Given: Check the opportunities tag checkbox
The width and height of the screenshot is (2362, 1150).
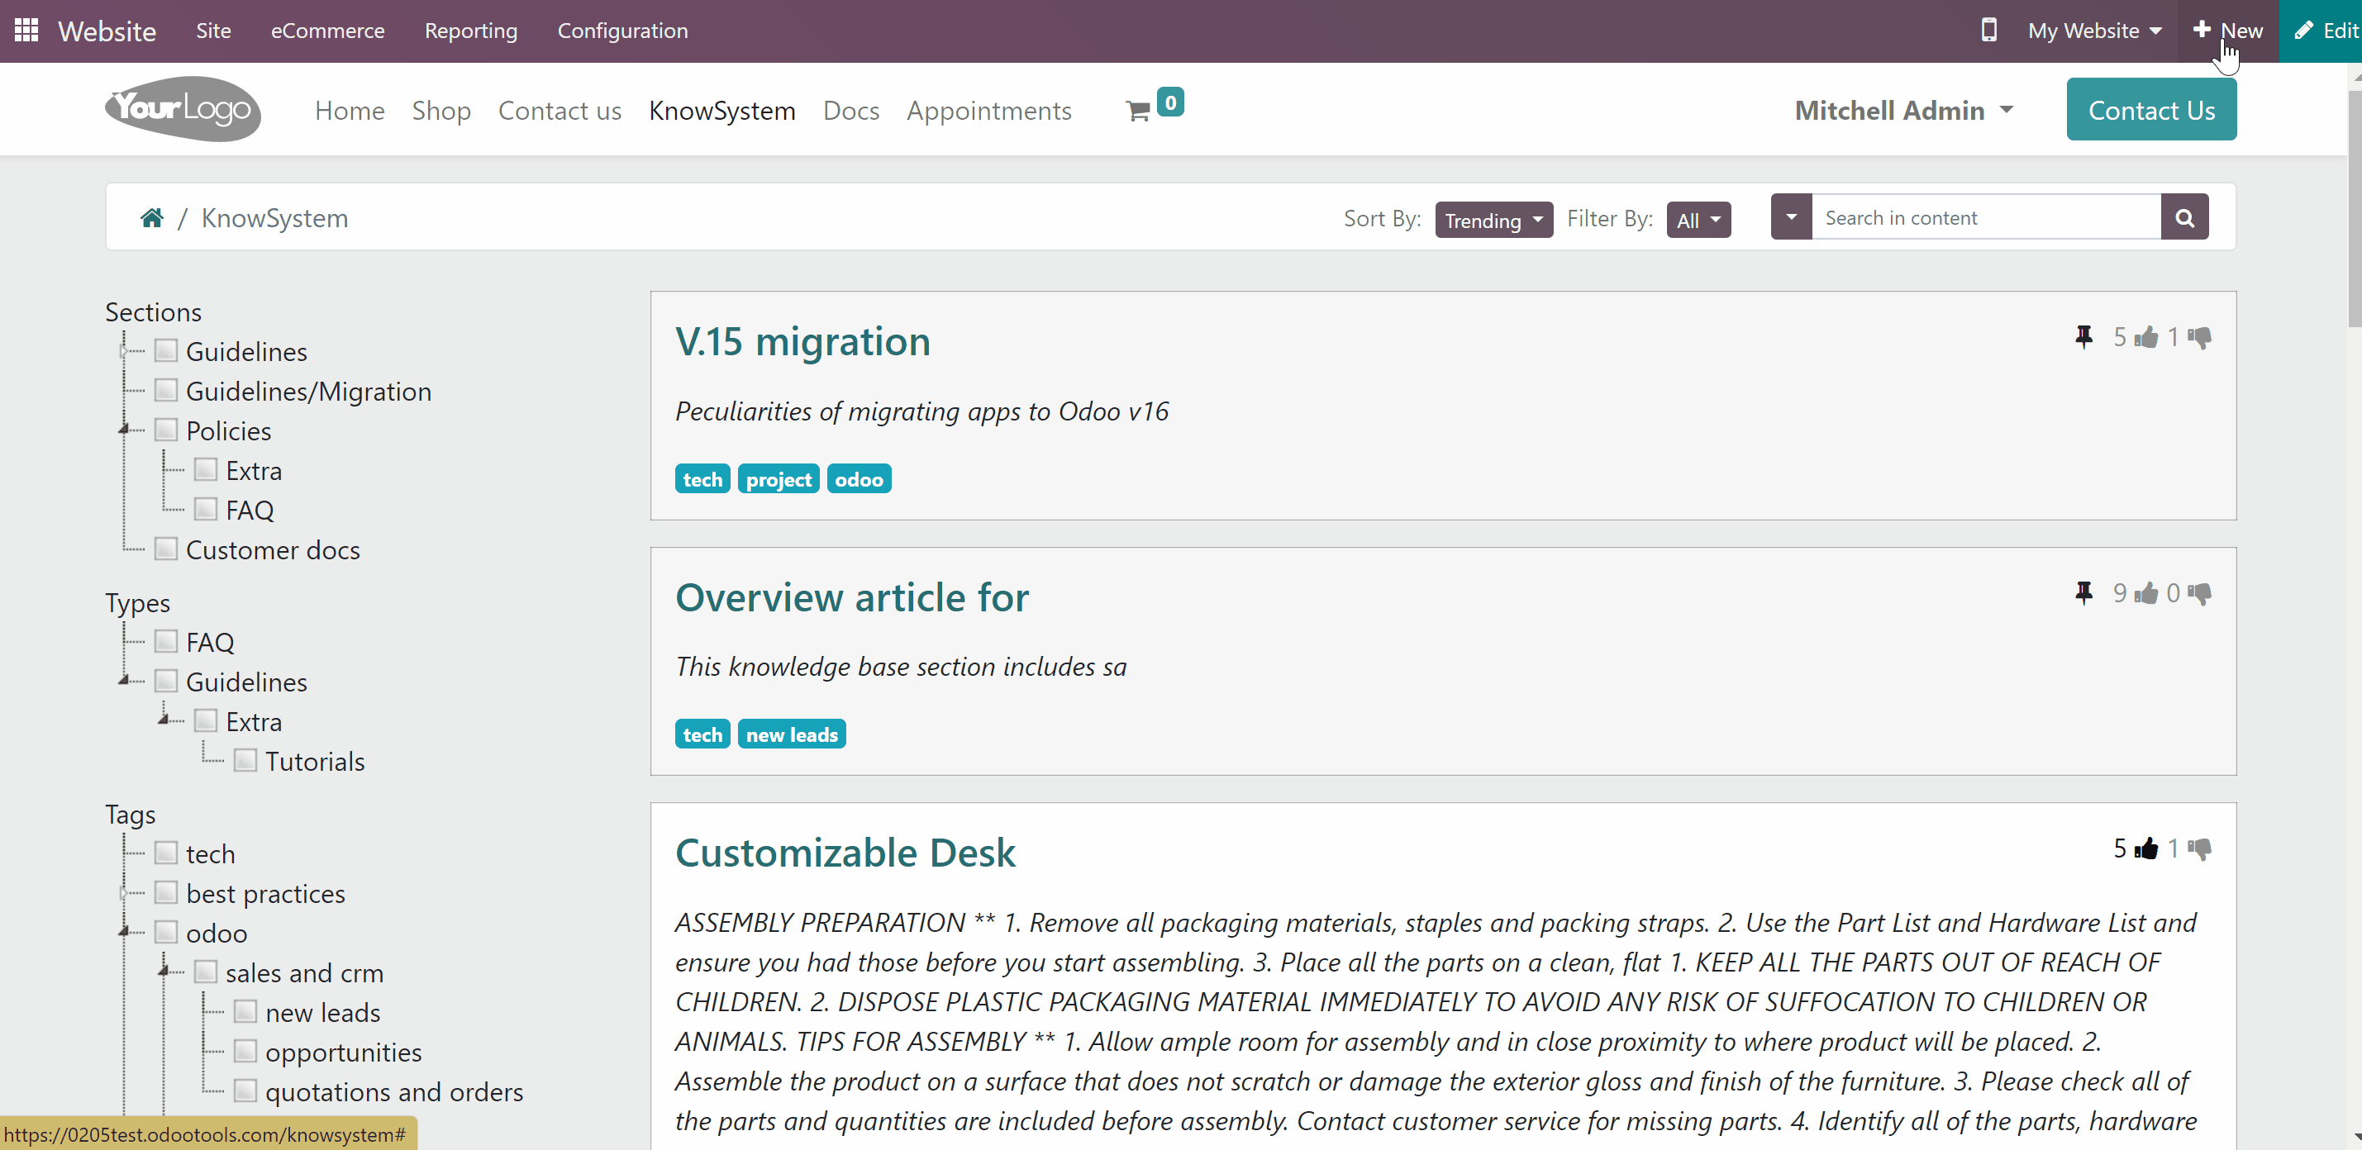Looking at the screenshot, I should tap(245, 1051).
